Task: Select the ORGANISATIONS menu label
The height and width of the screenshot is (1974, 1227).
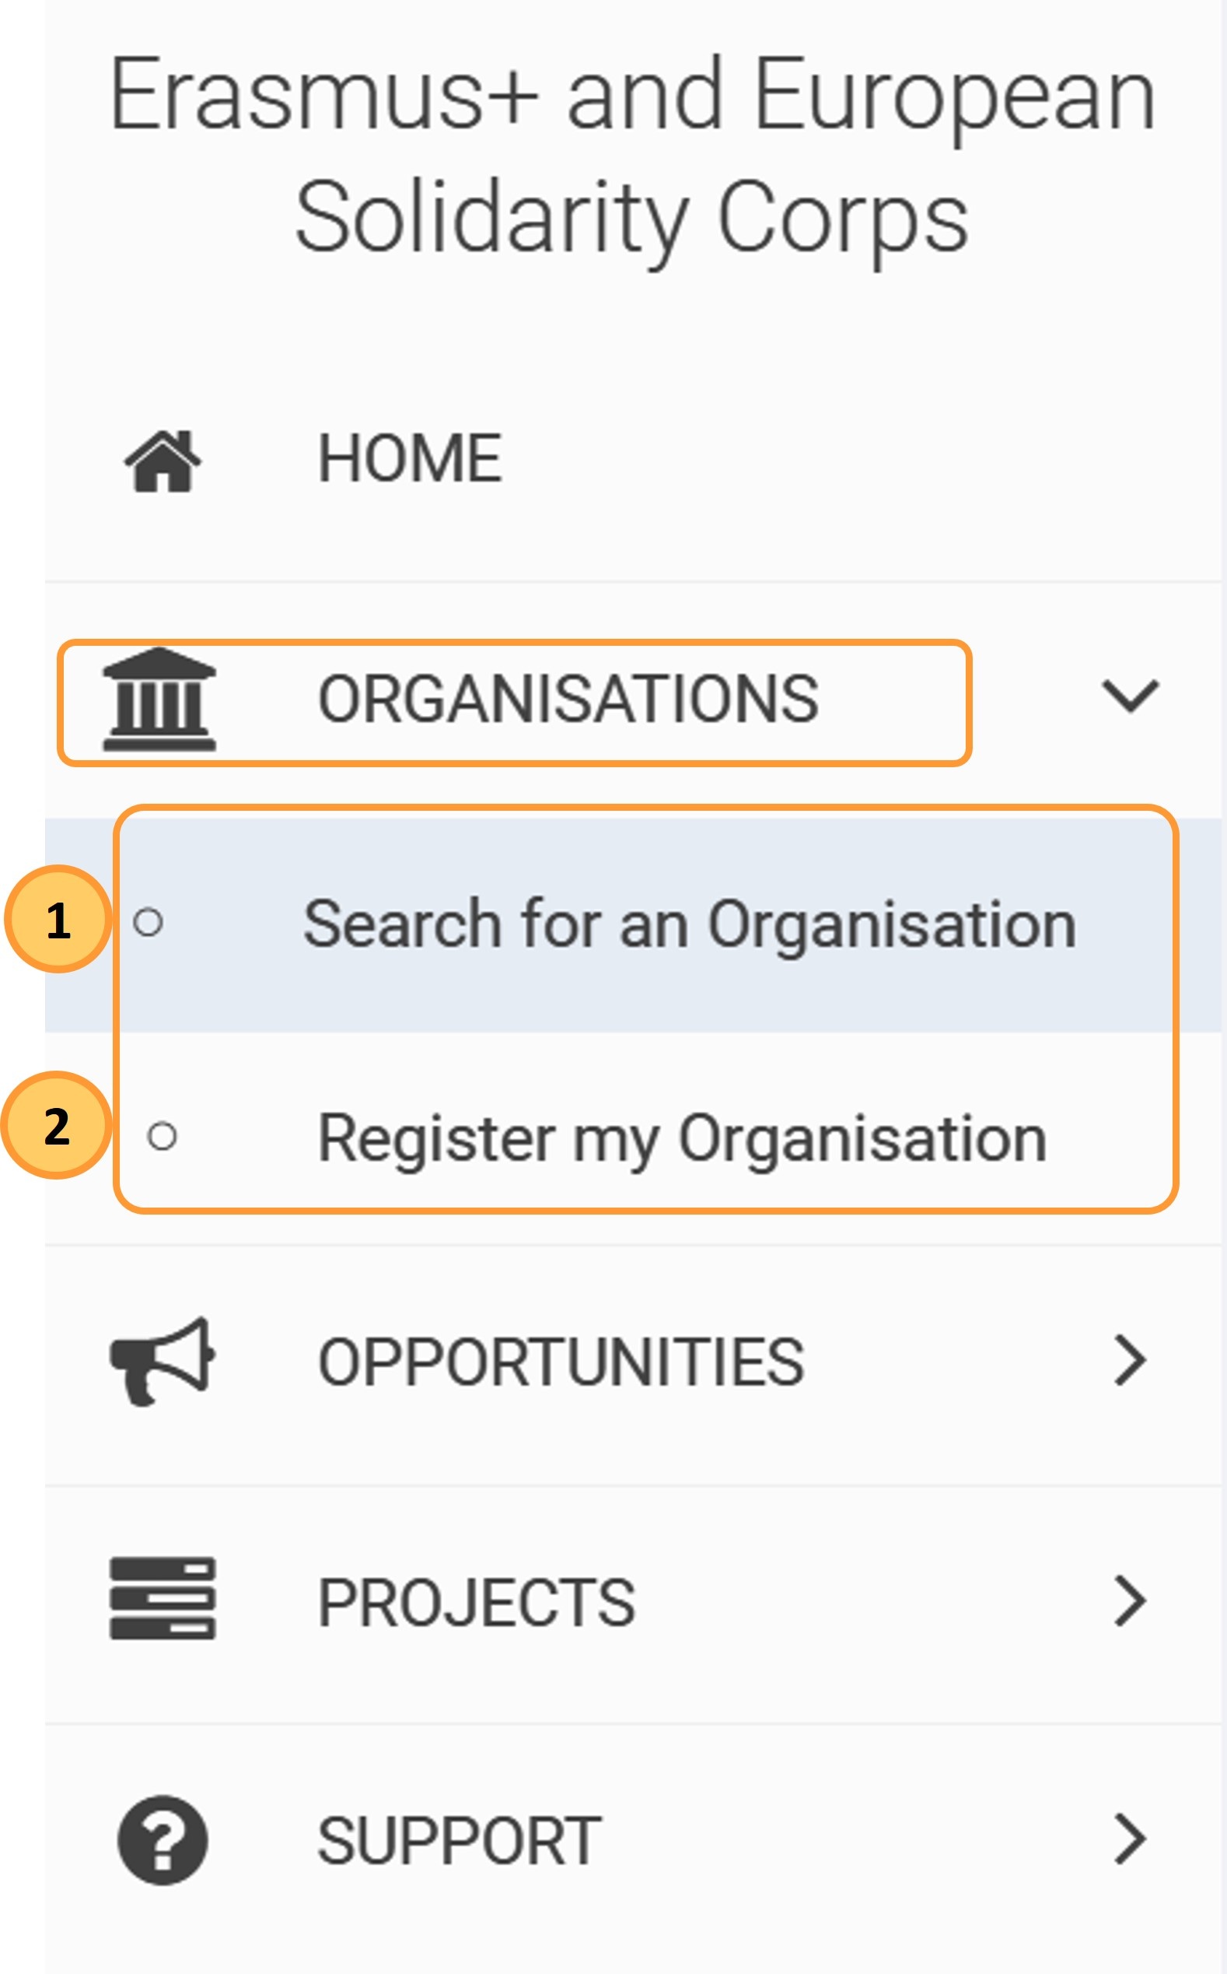Action: click(x=568, y=699)
